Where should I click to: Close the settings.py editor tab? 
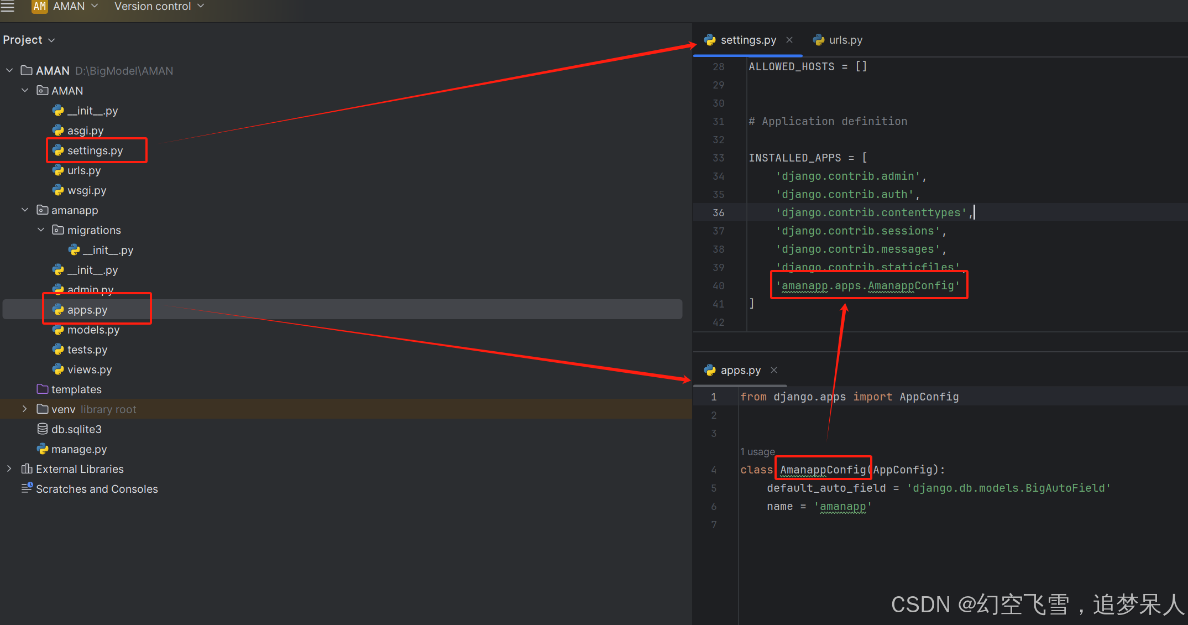789,40
